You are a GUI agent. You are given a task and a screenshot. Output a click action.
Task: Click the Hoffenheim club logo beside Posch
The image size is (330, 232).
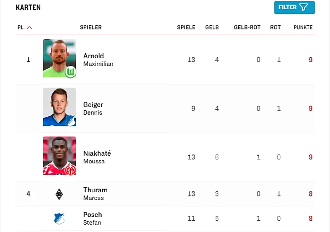pos(59,219)
